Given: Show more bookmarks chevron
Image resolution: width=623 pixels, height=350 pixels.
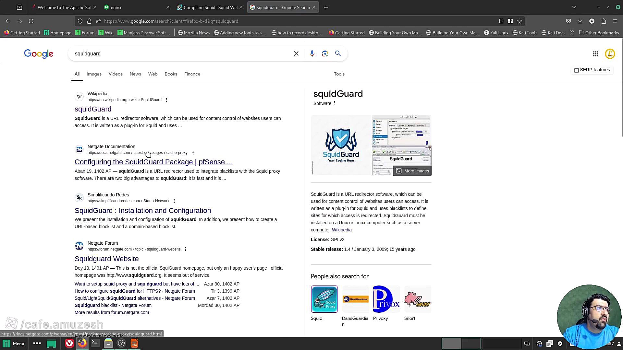Looking at the screenshot, I should pyautogui.click(x=572, y=33).
